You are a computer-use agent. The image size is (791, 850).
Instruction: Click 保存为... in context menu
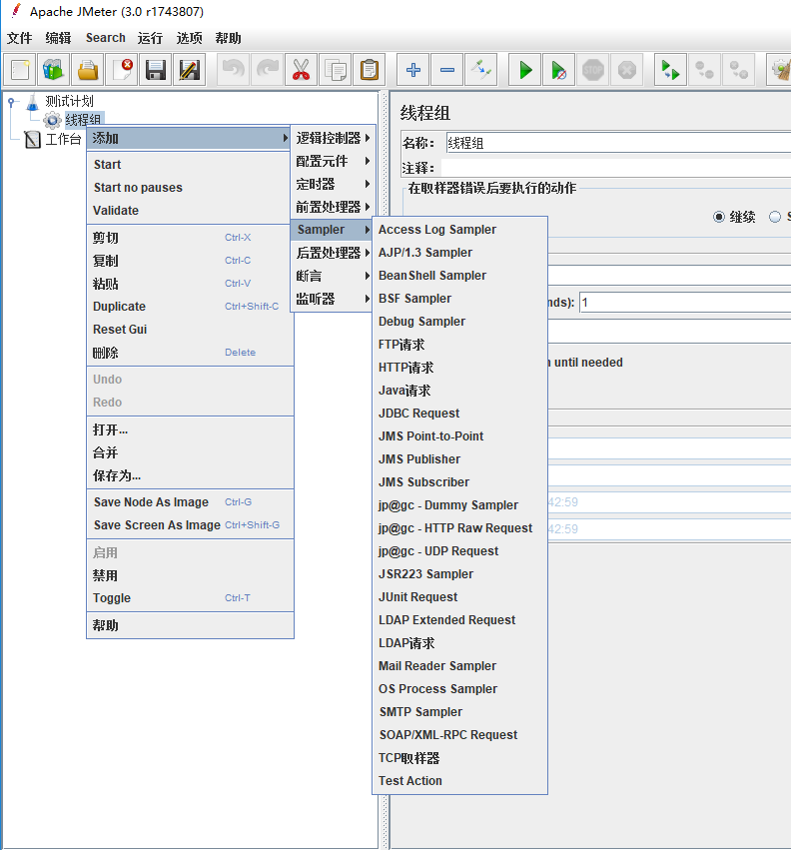point(190,475)
